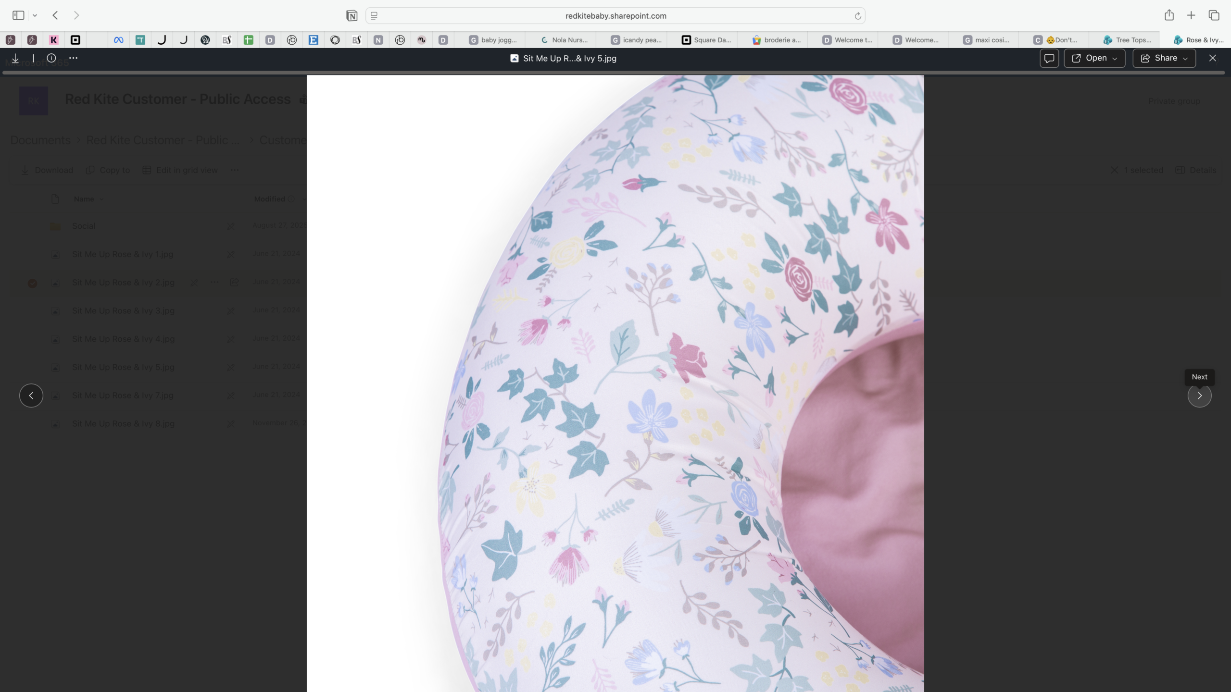Click the preview scrollbar at top
This screenshot has width=1231, height=692.
click(614, 73)
